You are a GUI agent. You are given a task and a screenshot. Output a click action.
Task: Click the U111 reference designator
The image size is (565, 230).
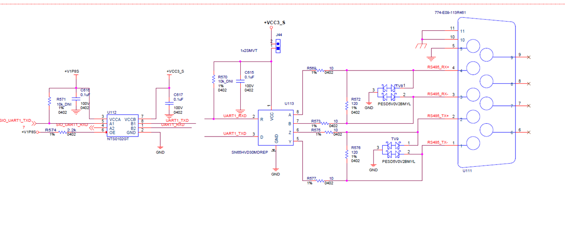pos(468,171)
